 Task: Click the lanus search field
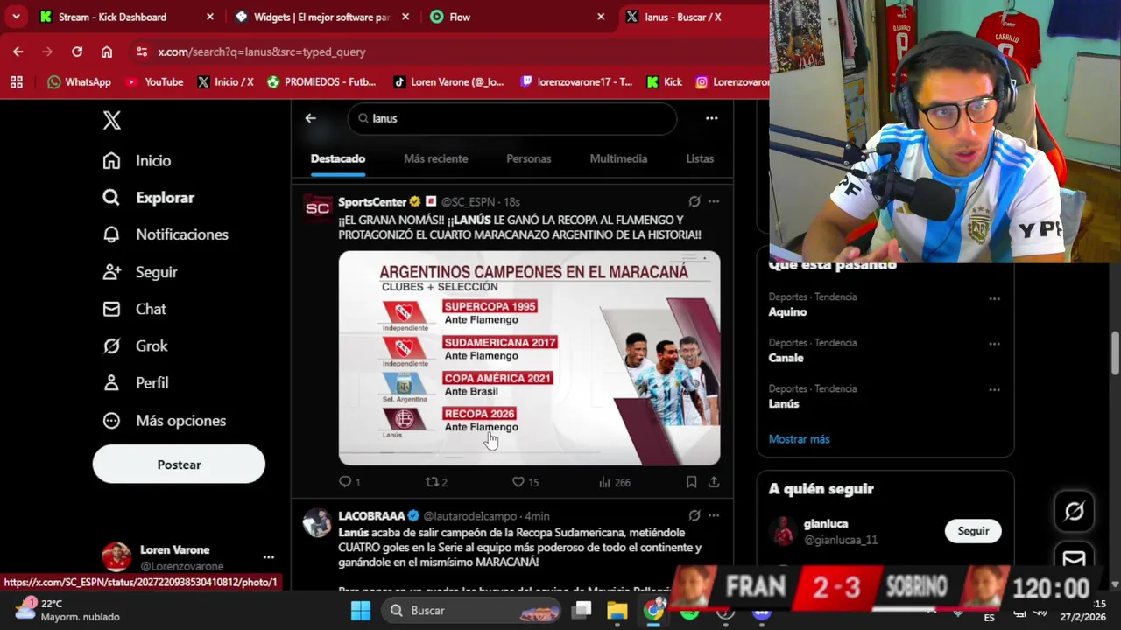click(512, 118)
